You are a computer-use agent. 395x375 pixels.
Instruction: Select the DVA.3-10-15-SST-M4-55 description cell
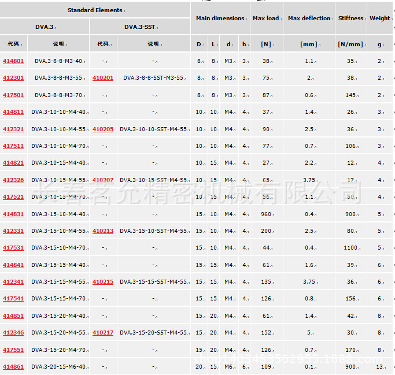click(x=153, y=180)
